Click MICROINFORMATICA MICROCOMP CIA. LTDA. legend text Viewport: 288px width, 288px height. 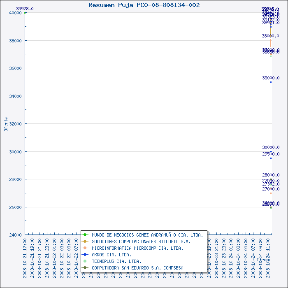pos(137,248)
